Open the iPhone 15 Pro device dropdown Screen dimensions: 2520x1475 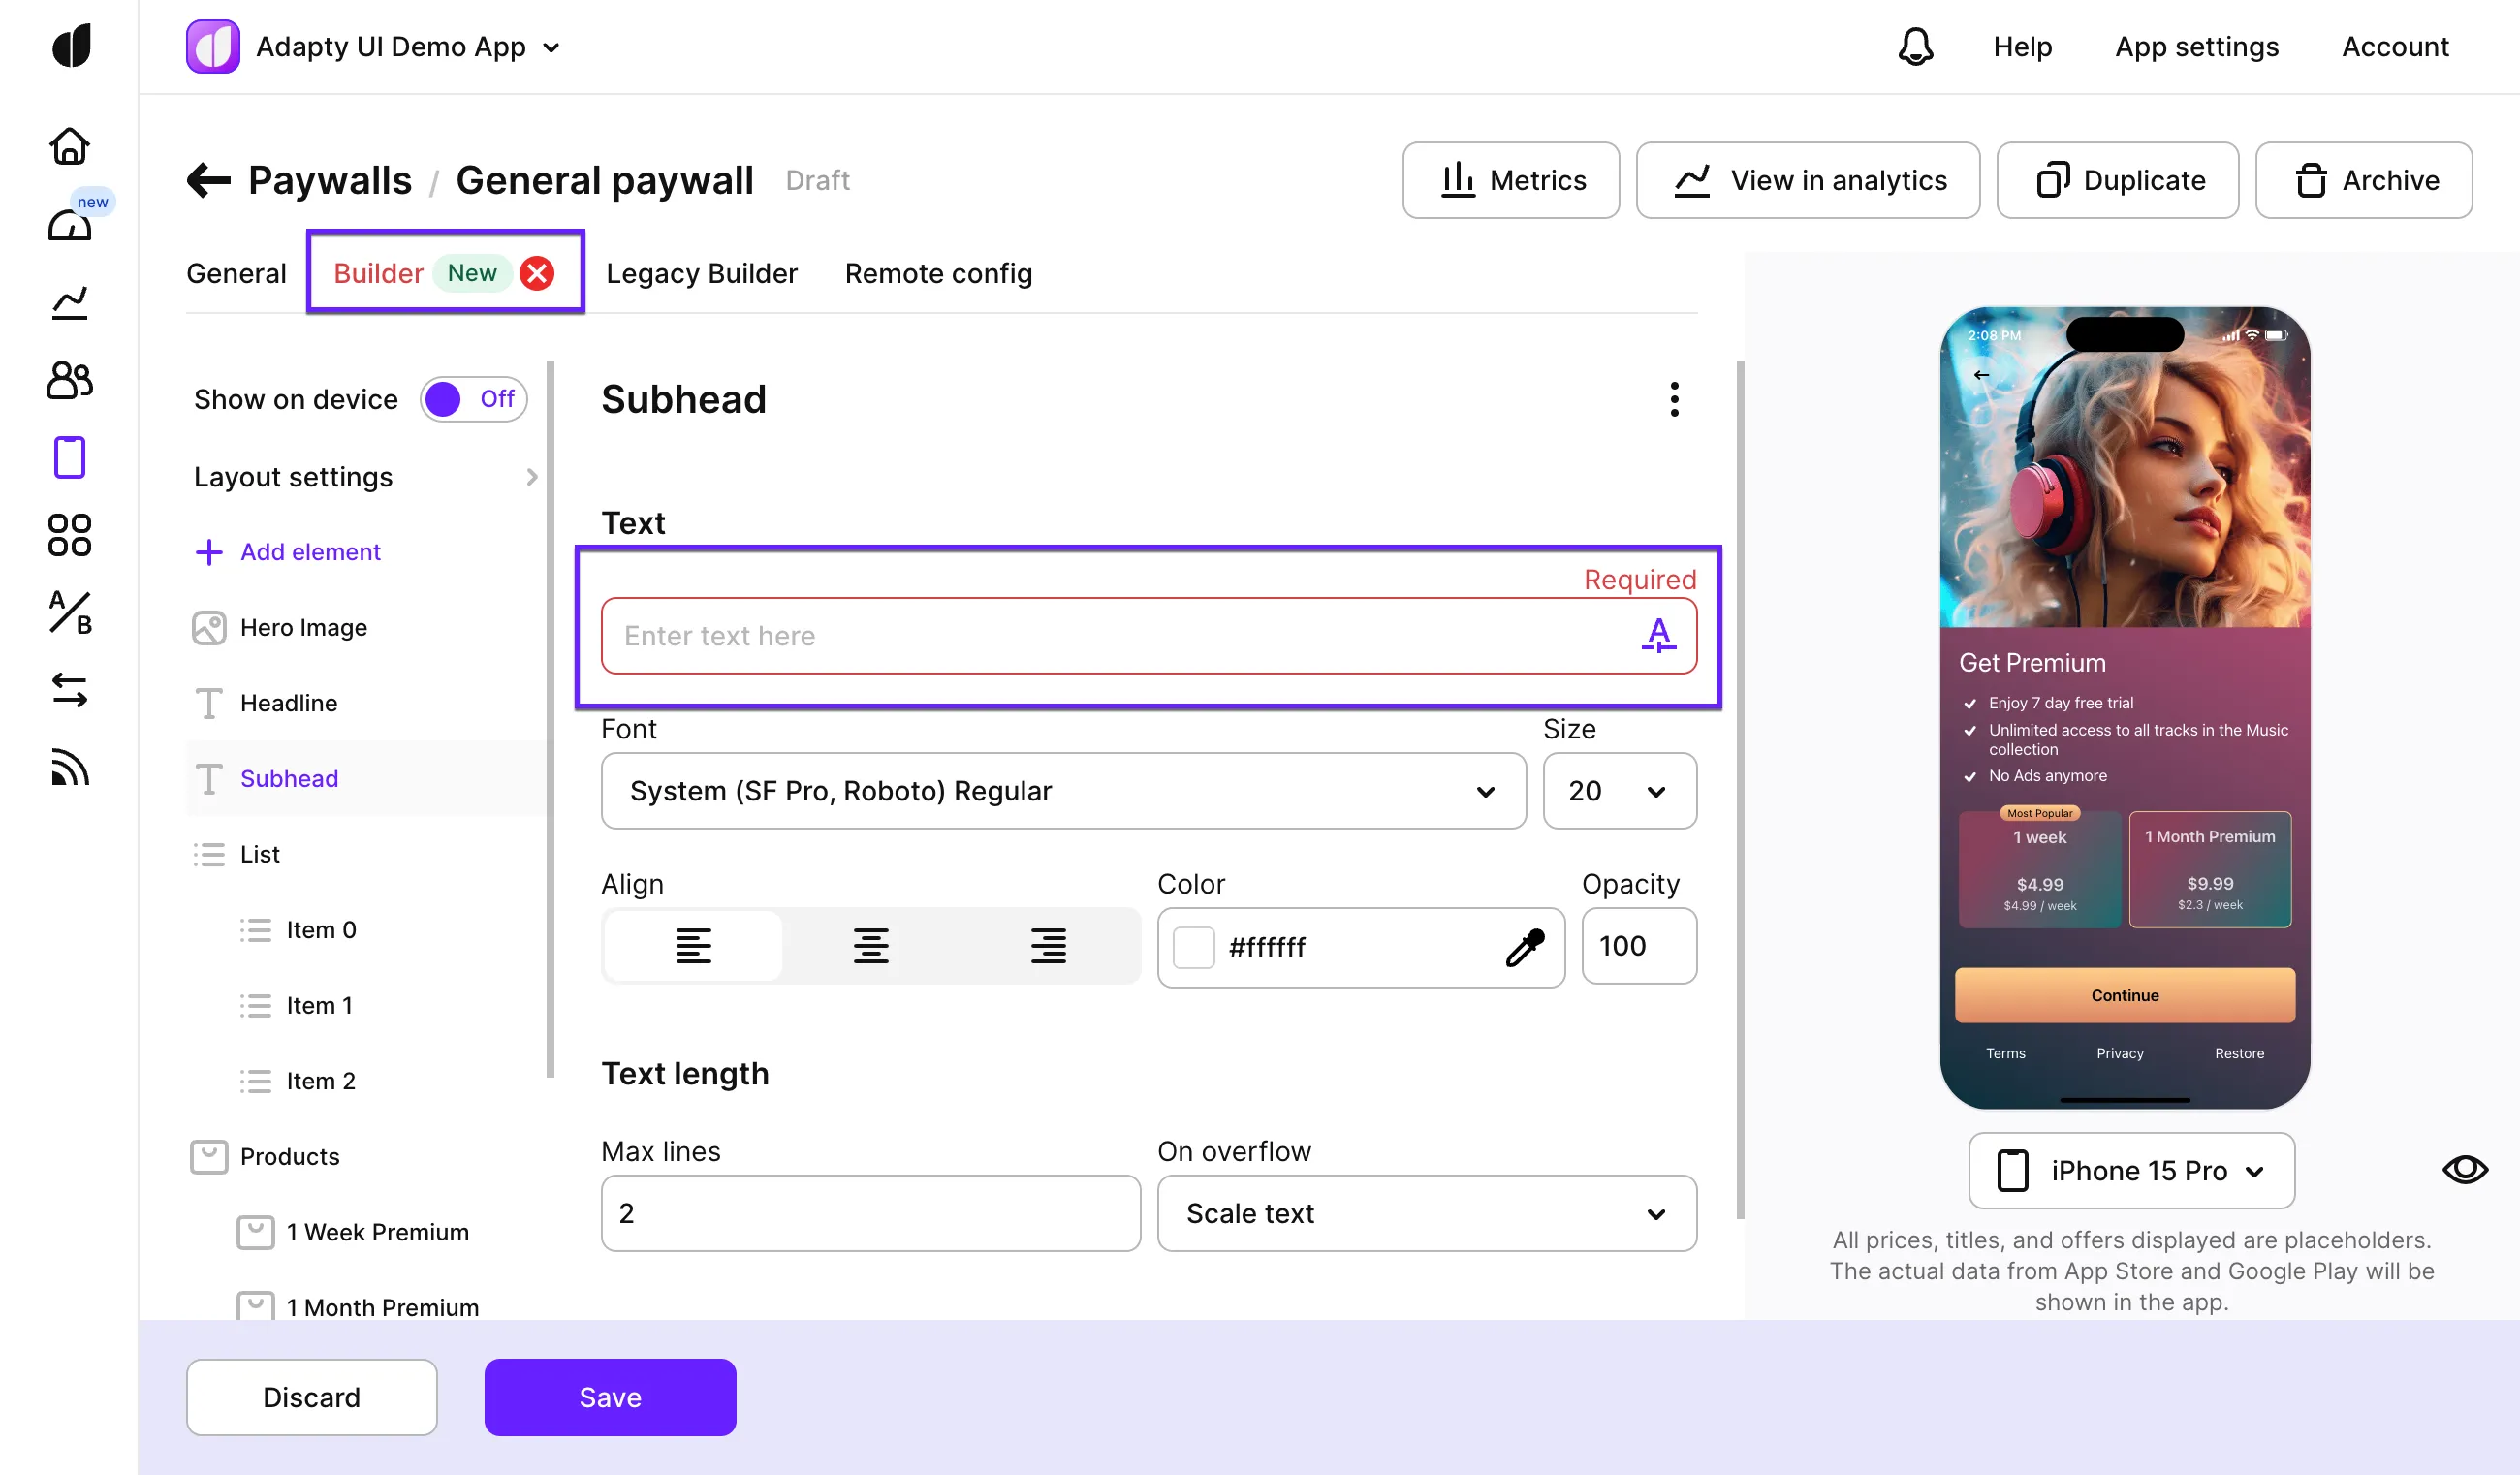point(2130,1170)
